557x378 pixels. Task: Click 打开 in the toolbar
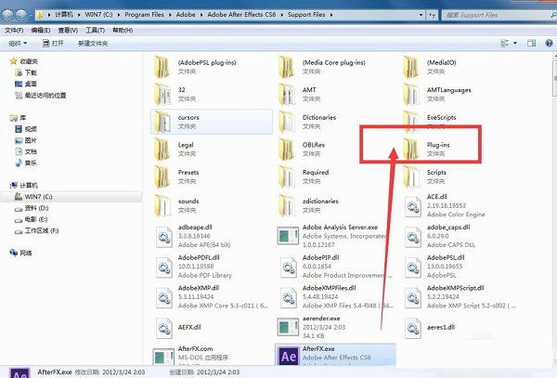click(x=53, y=44)
